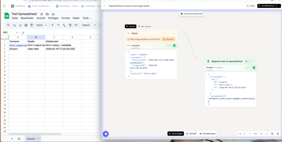Image resolution: width=282 pixels, height=142 pixels.
Task: Activate the paint format tool
Action: (32, 25)
